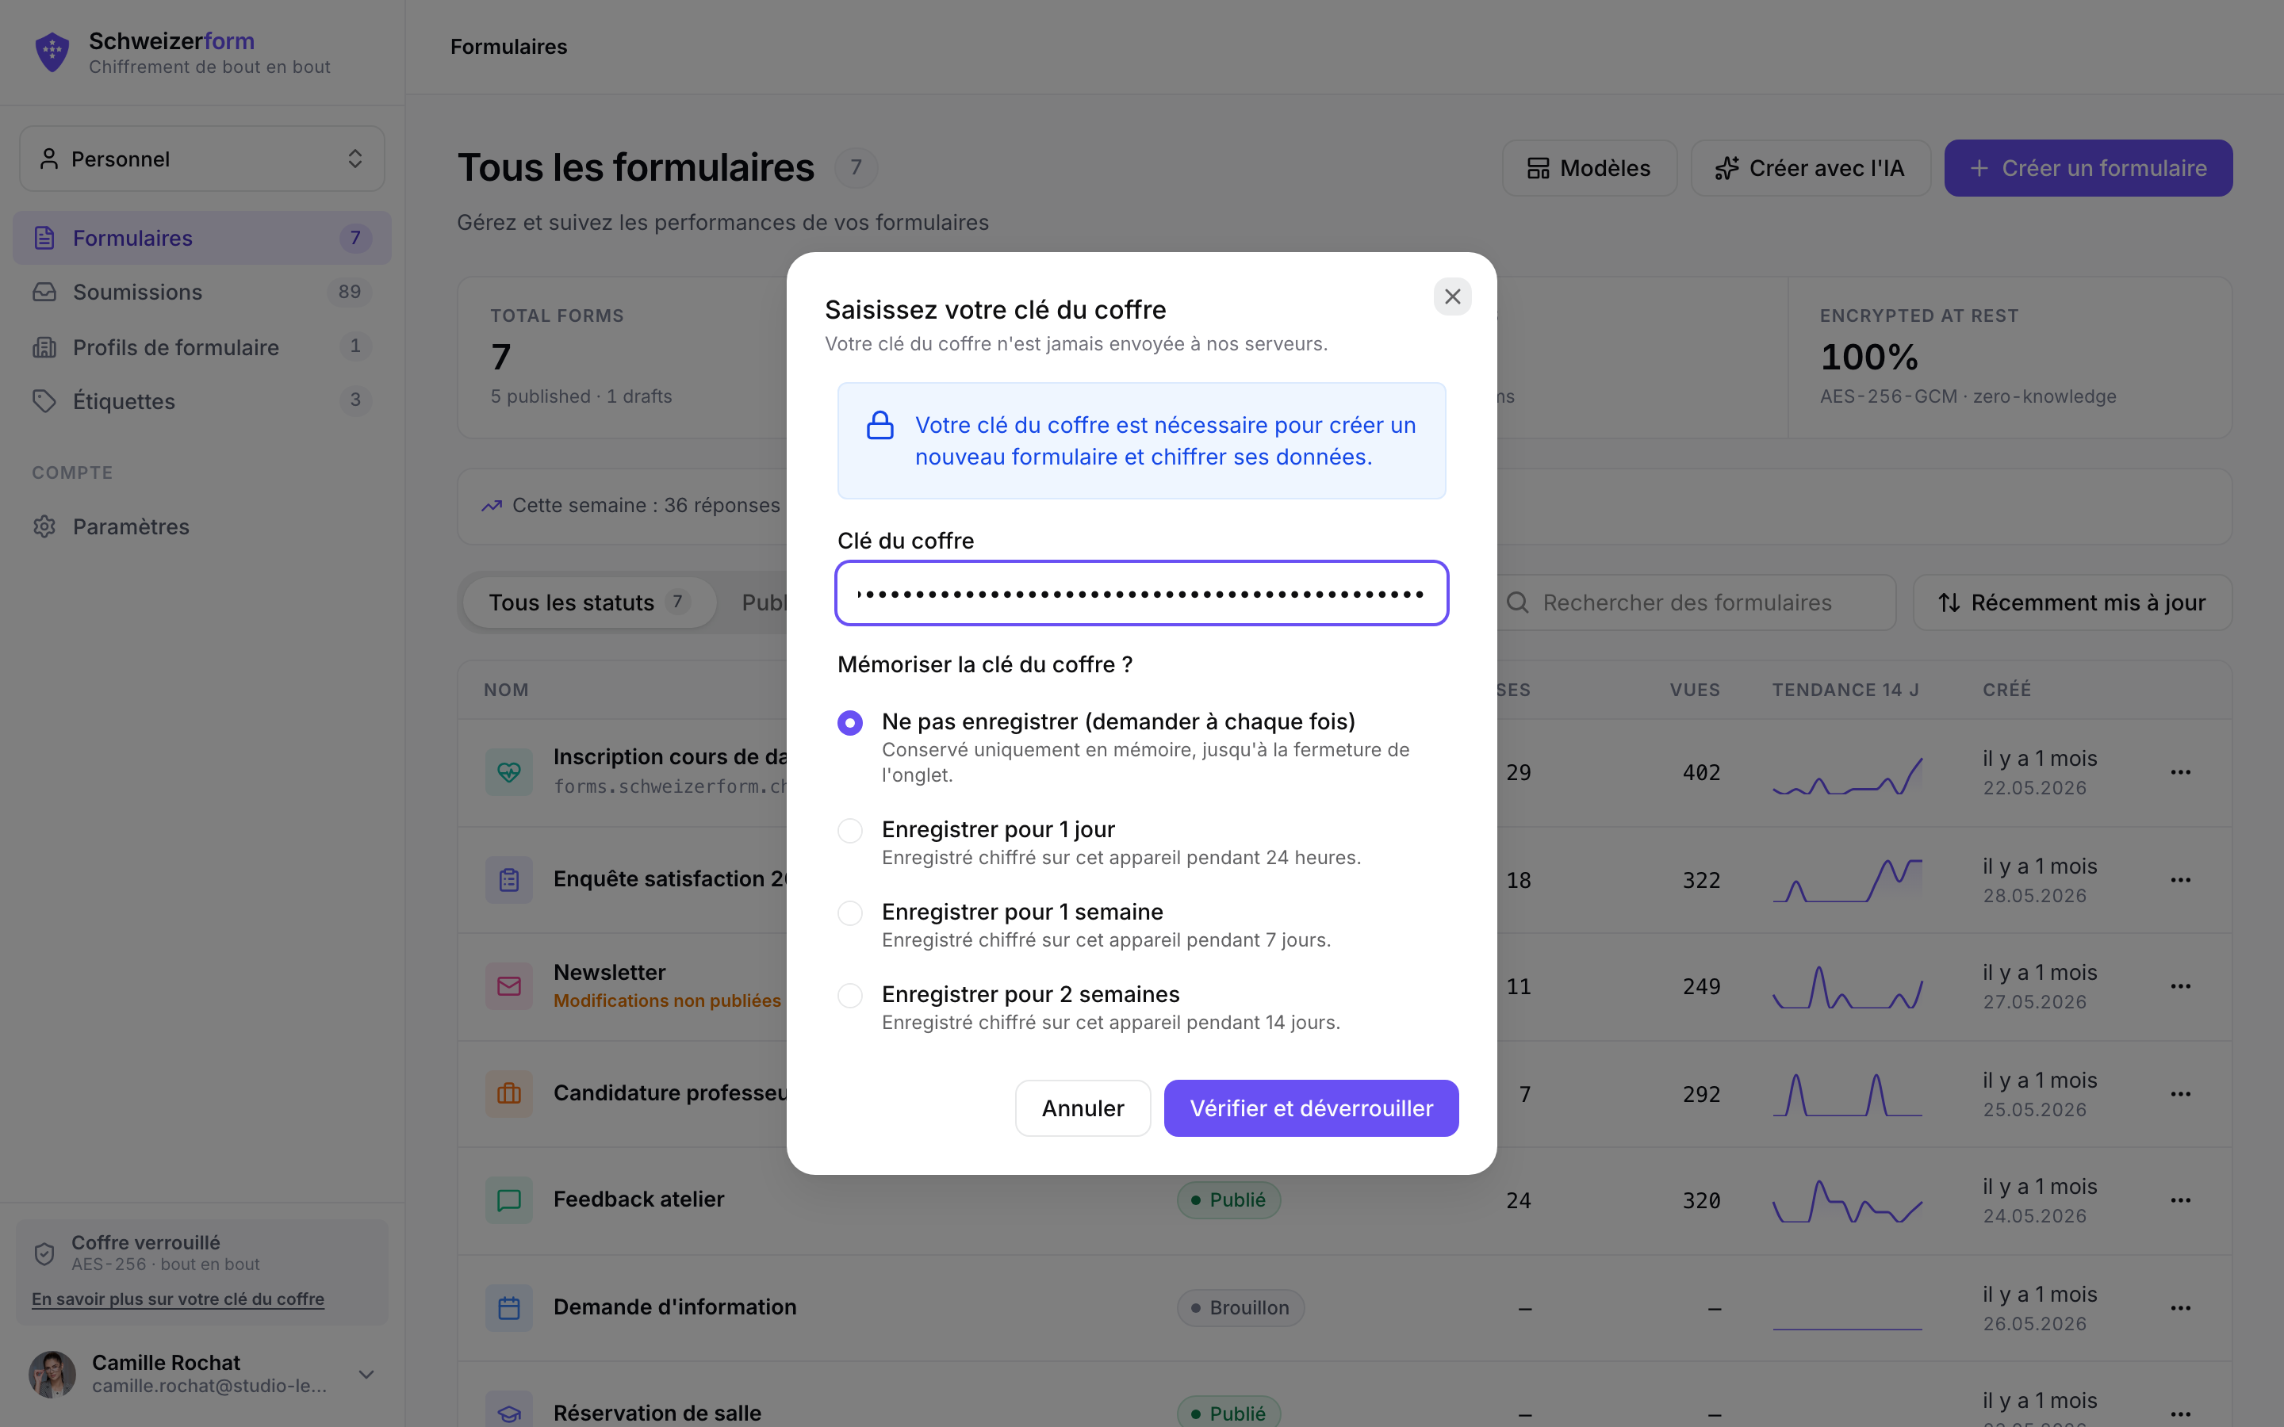Expand the Personnel workspace switcher
The height and width of the screenshot is (1427, 2284).
tap(202, 159)
